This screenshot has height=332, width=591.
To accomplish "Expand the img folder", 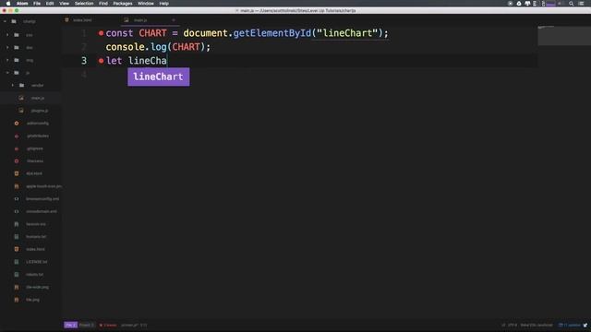I will [x=7, y=60].
